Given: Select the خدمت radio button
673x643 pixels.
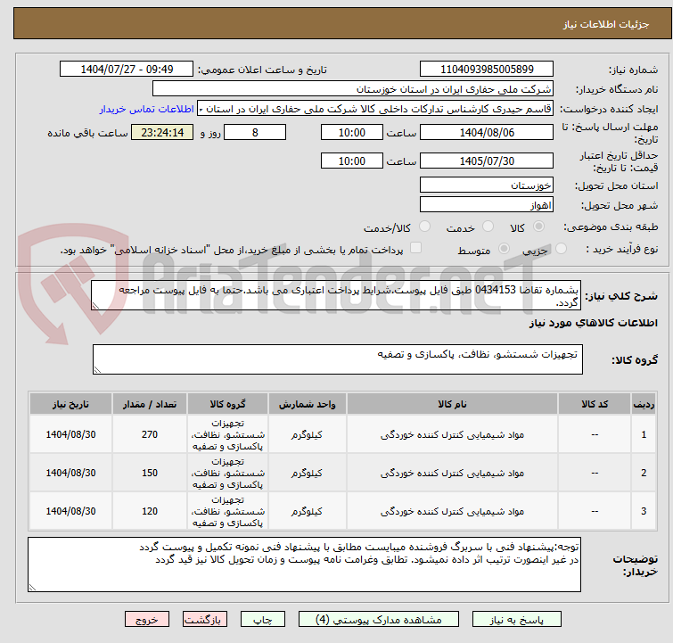Looking at the screenshot, I should pos(488,227).
